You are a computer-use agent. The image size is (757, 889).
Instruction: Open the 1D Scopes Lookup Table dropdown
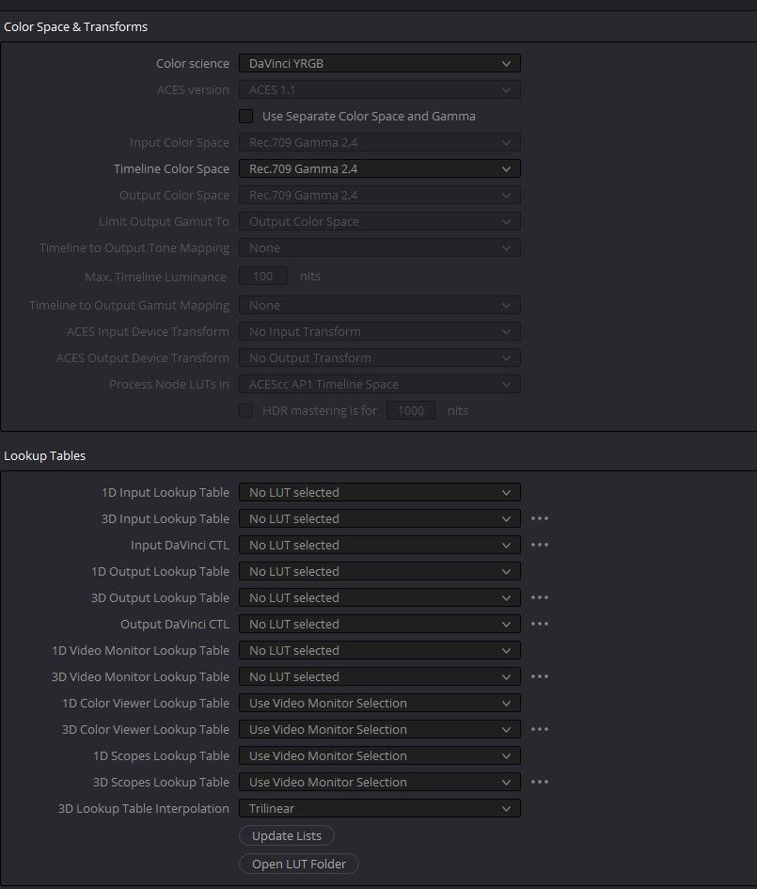[x=379, y=755]
